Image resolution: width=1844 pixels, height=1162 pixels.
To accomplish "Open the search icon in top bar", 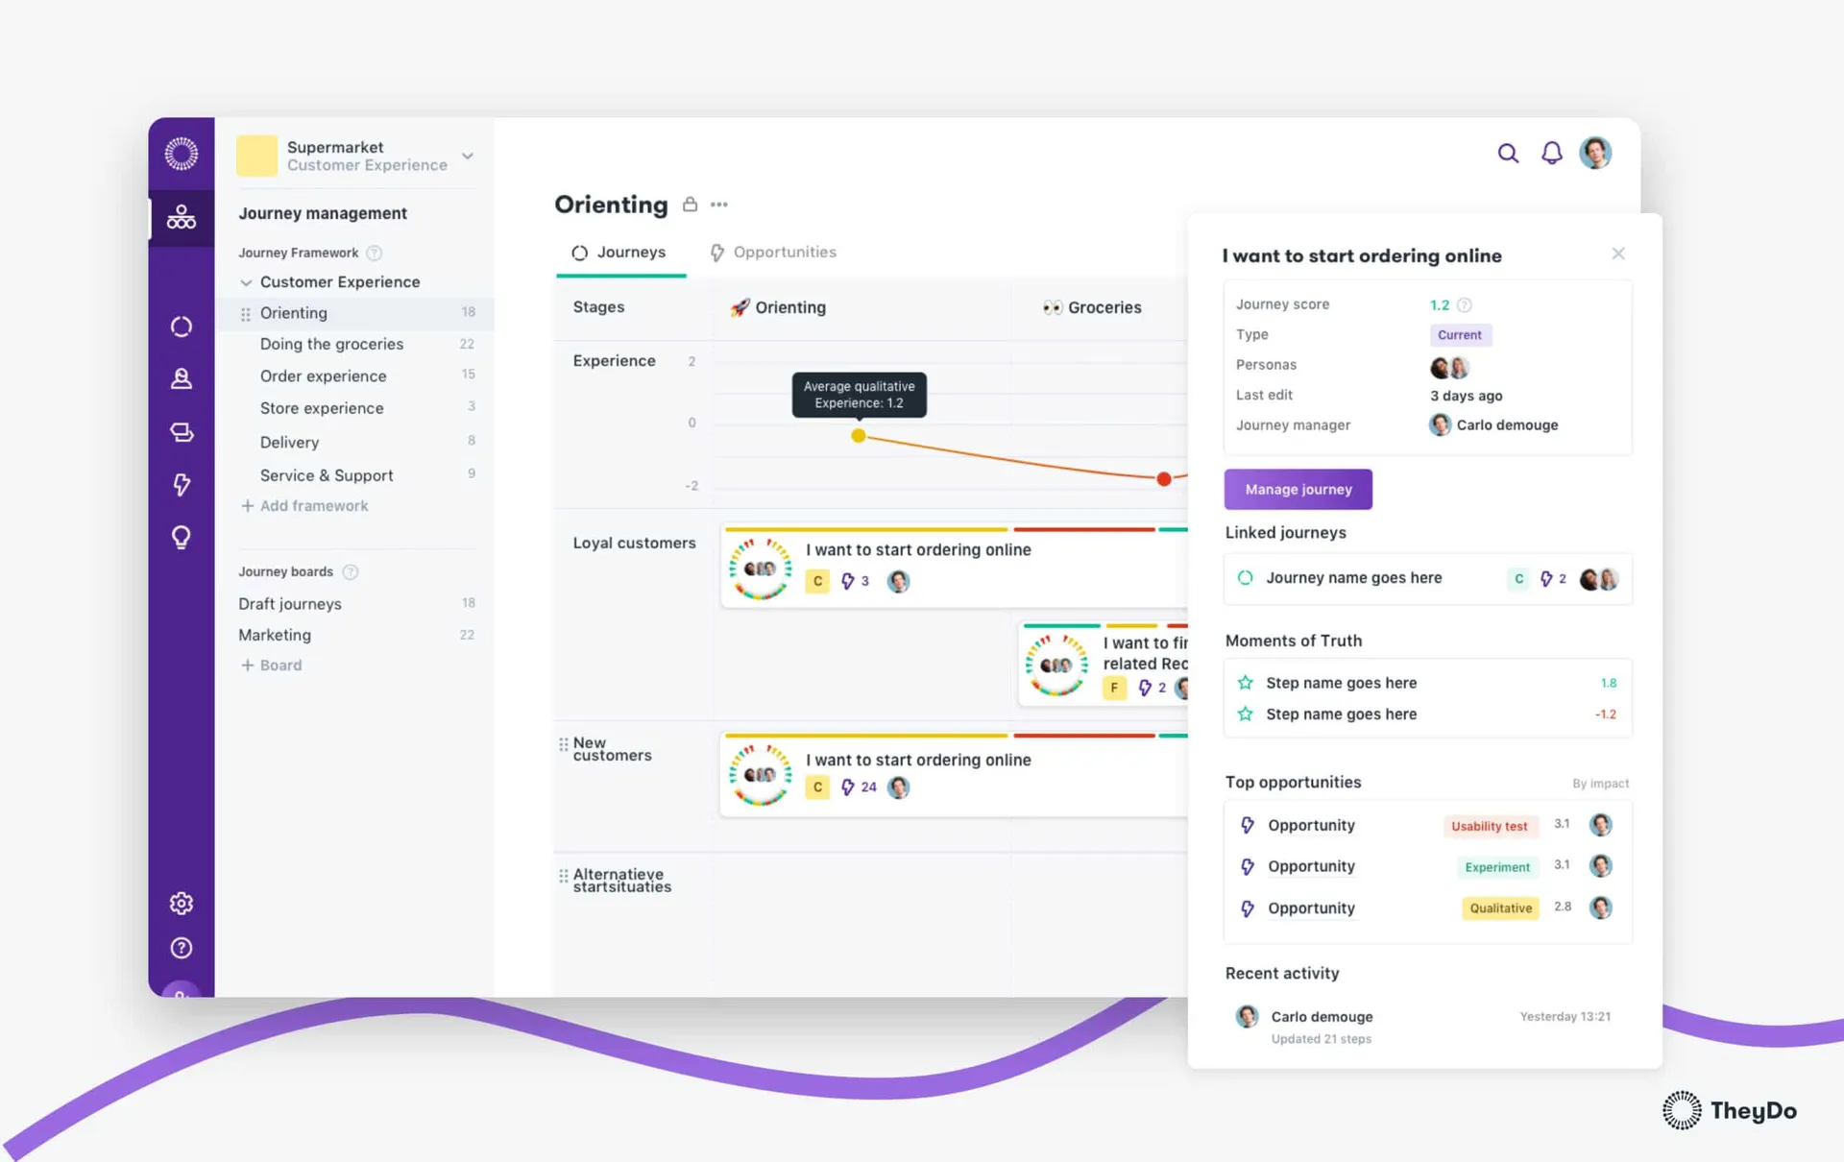I will tap(1508, 154).
